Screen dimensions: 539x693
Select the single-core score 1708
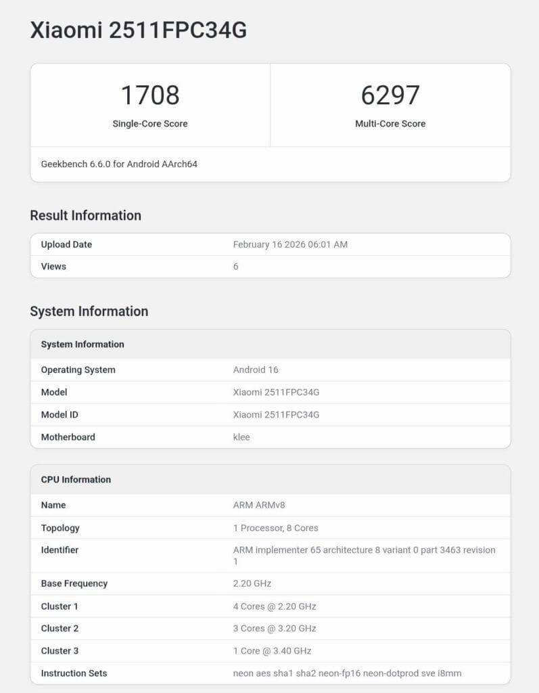click(150, 95)
